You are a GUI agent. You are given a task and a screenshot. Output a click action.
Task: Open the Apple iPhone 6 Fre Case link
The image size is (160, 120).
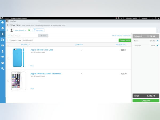(42, 50)
